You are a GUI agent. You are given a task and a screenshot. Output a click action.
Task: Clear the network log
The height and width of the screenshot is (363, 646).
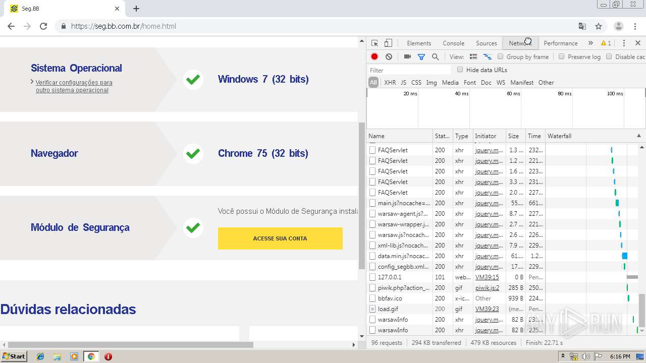[x=389, y=57]
